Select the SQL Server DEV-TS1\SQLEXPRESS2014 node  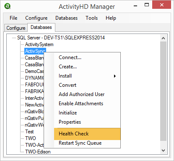coord(61,38)
